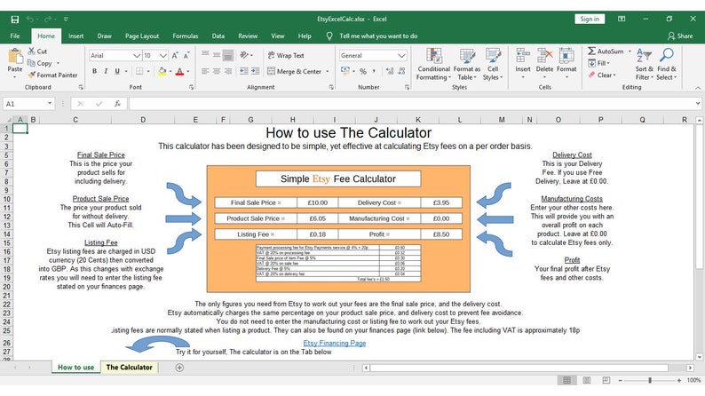705x396 pixels.
Task: Open Conditional Formatting menu
Action: coord(433,64)
